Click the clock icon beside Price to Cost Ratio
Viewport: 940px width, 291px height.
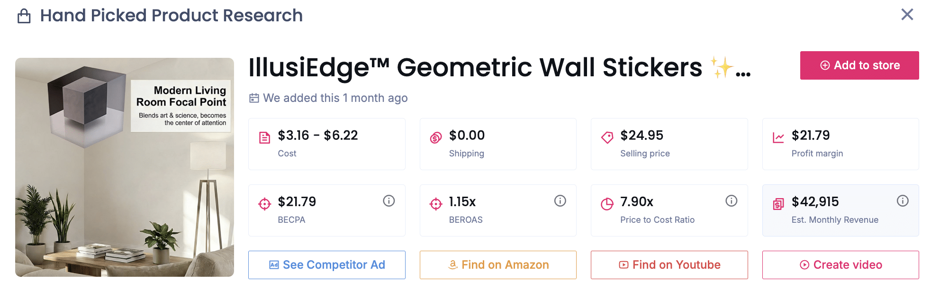click(x=607, y=202)
